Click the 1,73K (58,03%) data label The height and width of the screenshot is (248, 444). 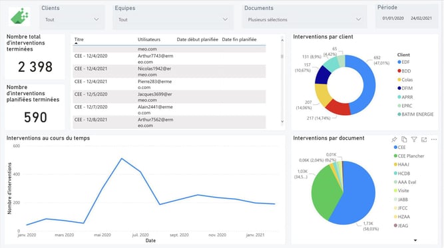click(x=371, y=226)
